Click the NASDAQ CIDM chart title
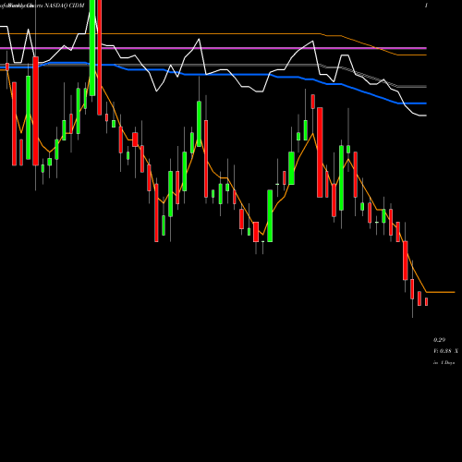The width and height of the screenshot is (462, 462). [64, 6]
